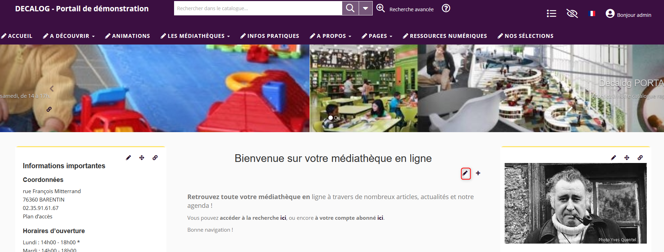Click the Plan d'accès link
This screenshot has width=664, height=252.
click(38, 217)
